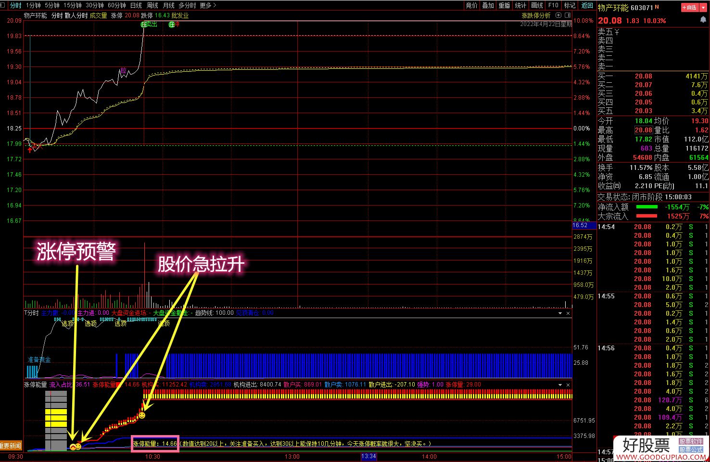Screen dimensions: 710x462
Task: Click the 大宗流入 red bar
Action: 647,216
